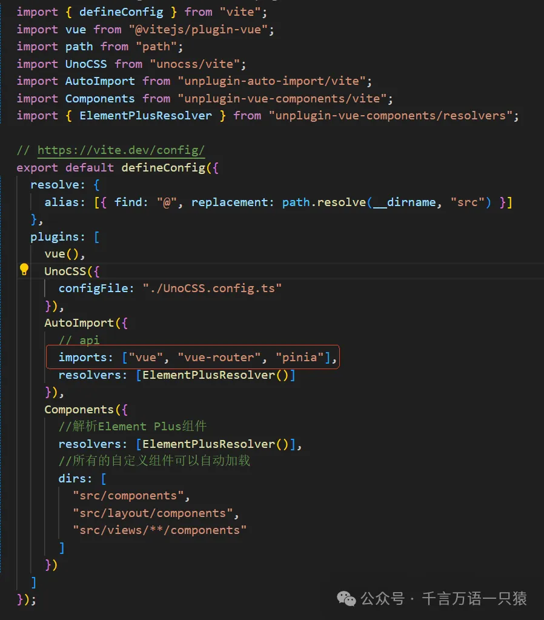The image size is (544, 620).
Task: Click the AutoImport function call in plugins
Action: point(79,323)
